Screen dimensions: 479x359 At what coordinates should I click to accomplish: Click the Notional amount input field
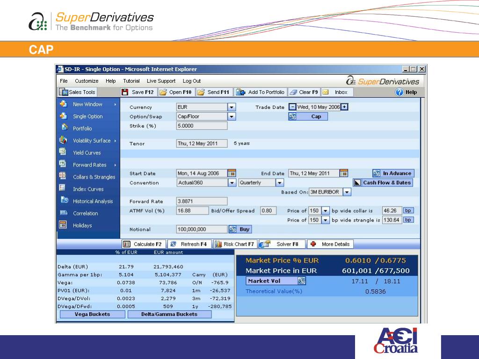pyautogui.click(x=202, y=229)
